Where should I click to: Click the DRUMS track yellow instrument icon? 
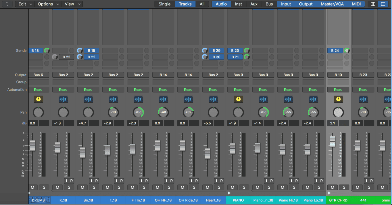pos(38,99)
